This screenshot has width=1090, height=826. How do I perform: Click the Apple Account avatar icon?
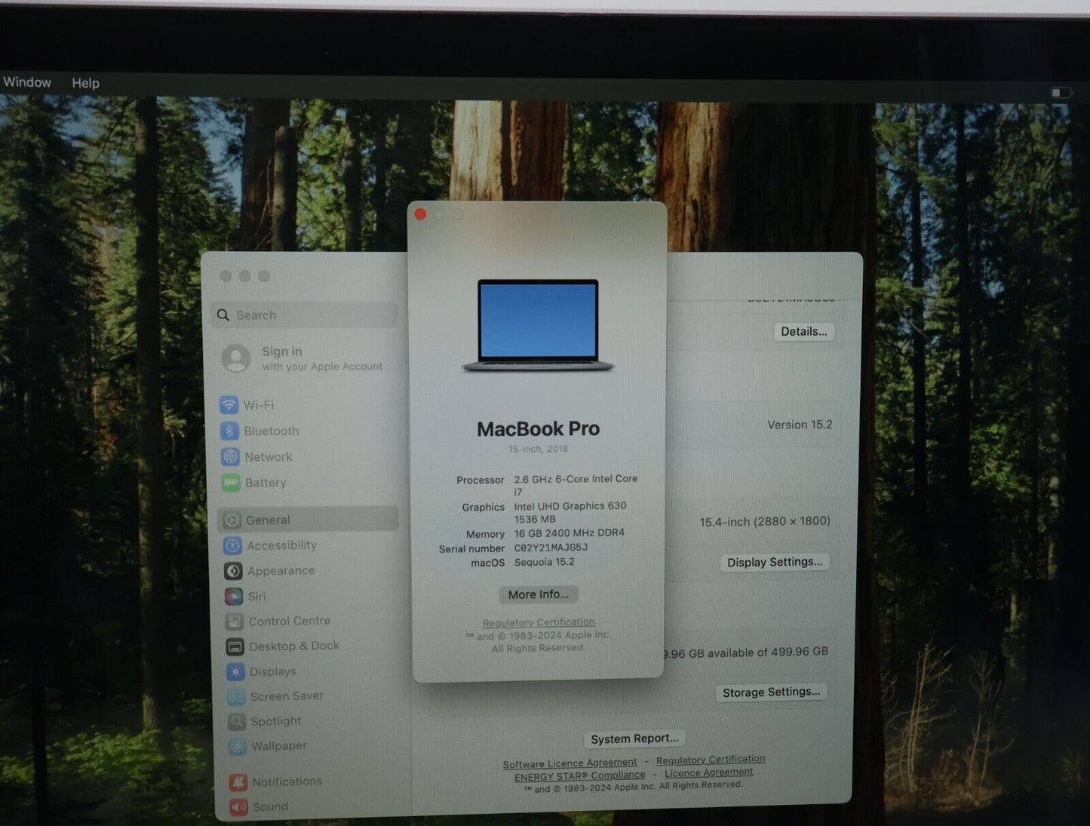click(236, 358)
